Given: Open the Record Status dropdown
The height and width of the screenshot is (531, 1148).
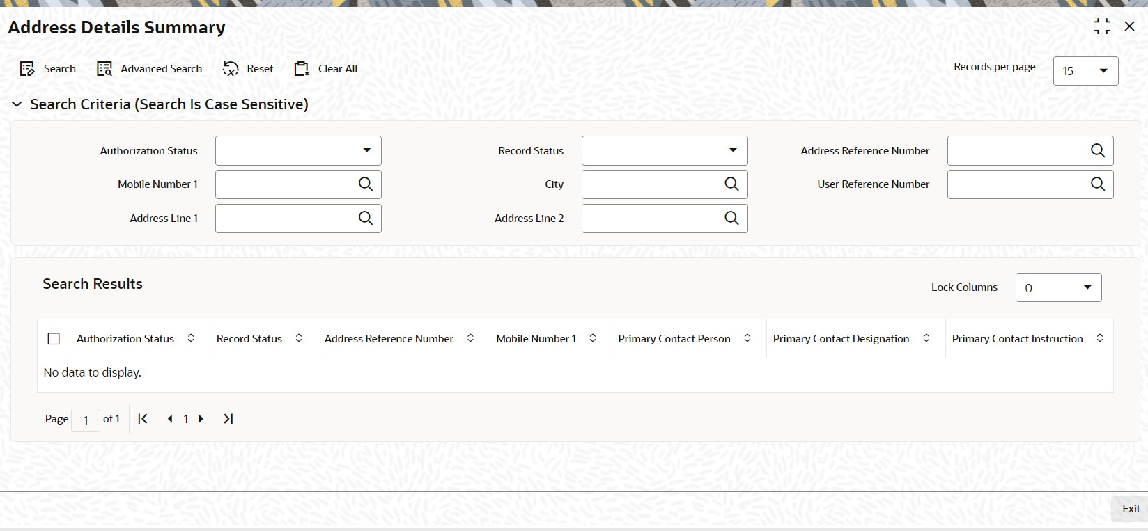Looking at the screenshot, I should tap(665, 150).
